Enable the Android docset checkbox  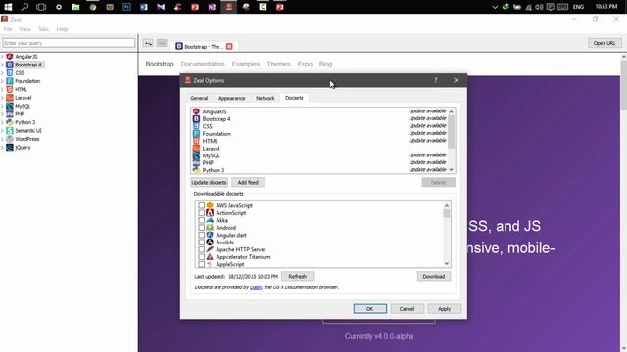click(202, 228)
